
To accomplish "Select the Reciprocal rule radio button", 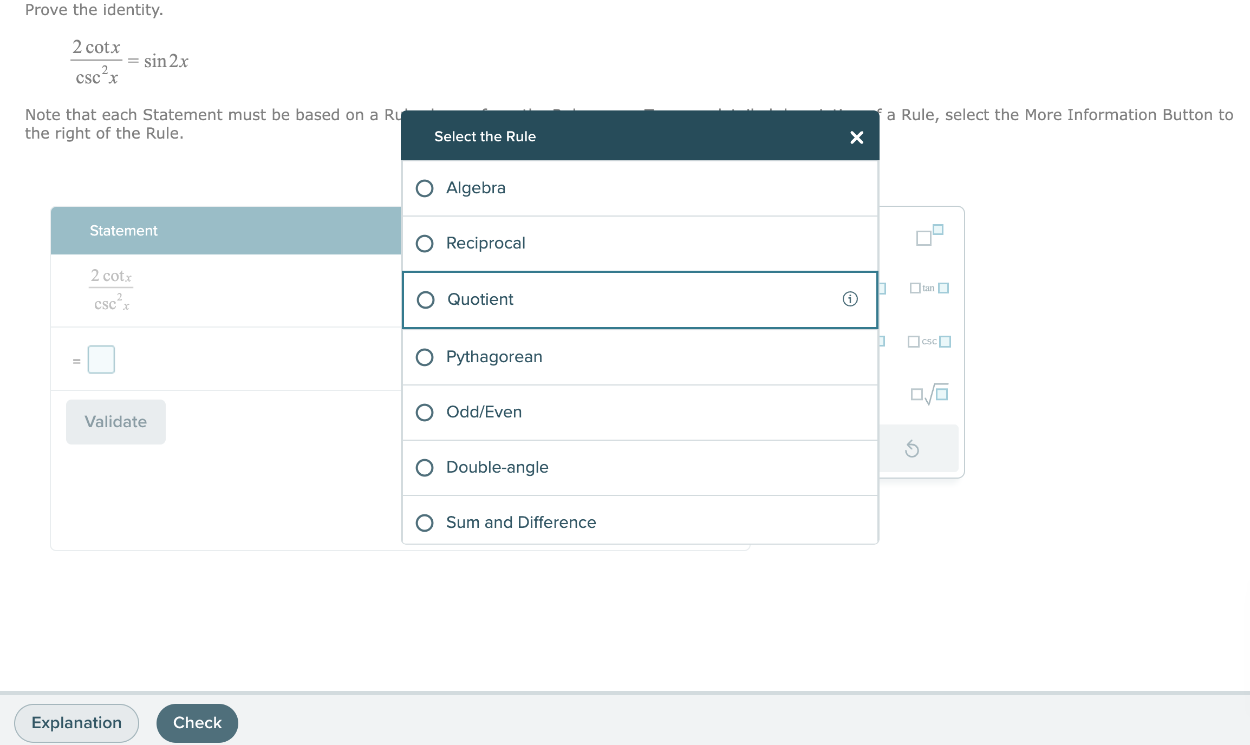I will [x=425, y=244].
